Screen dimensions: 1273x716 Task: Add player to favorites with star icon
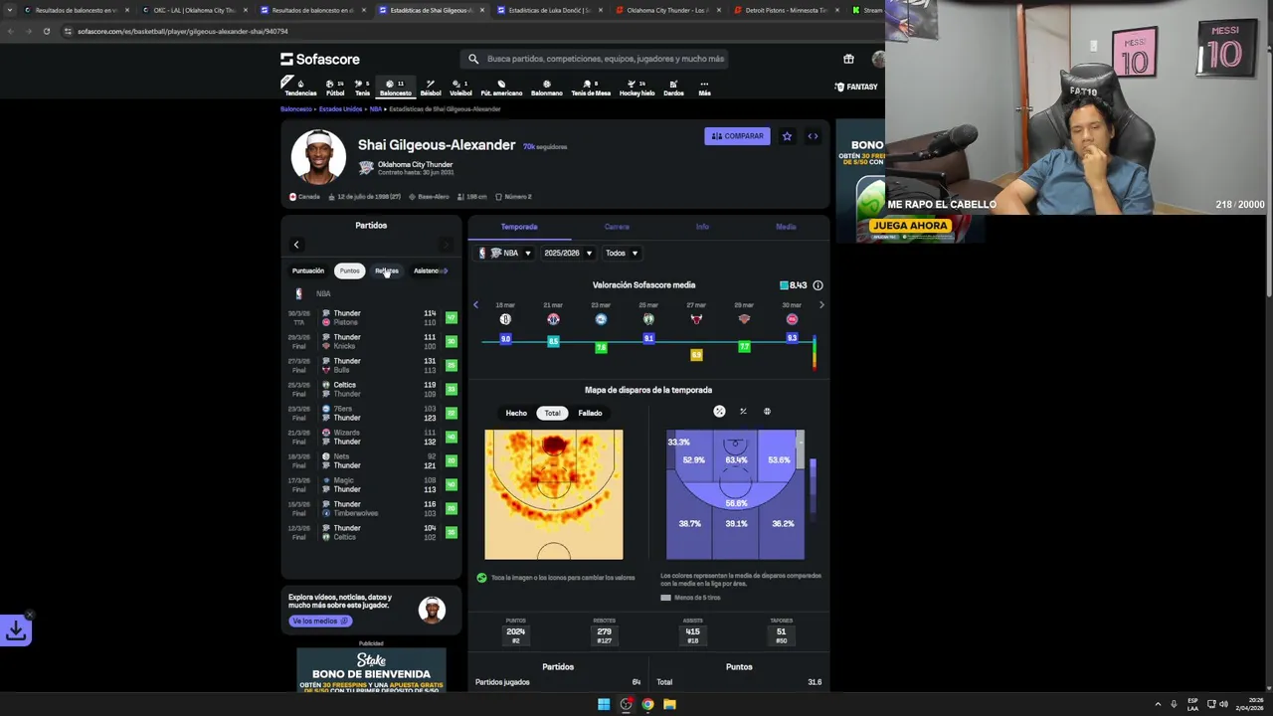click(x=787, y=136)
